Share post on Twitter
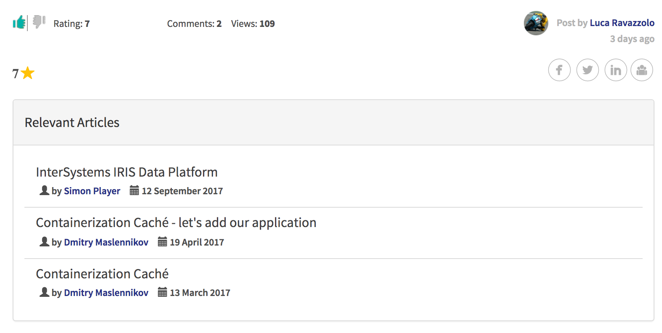 pyautogui.click(x=587, y=70)
